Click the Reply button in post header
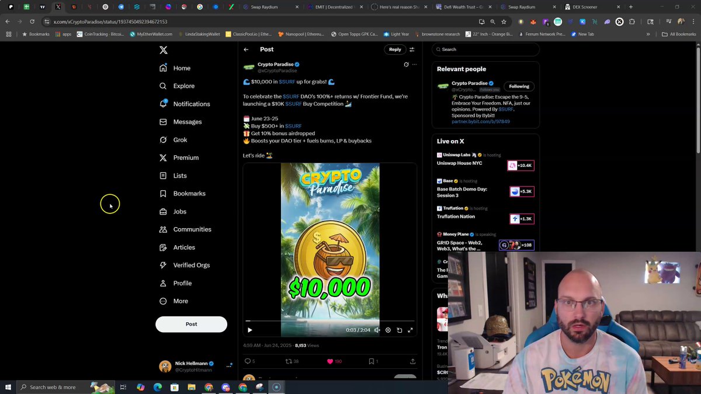701x394 pixels. (x=395, y=50)
